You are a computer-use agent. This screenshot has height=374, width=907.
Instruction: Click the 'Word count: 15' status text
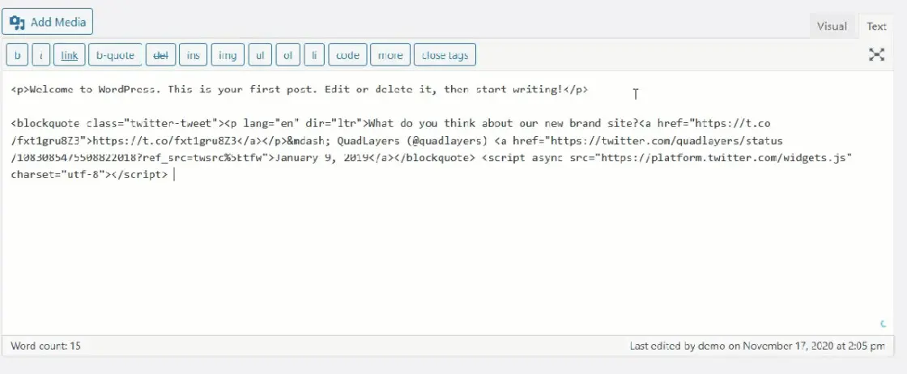coord(45,346)
